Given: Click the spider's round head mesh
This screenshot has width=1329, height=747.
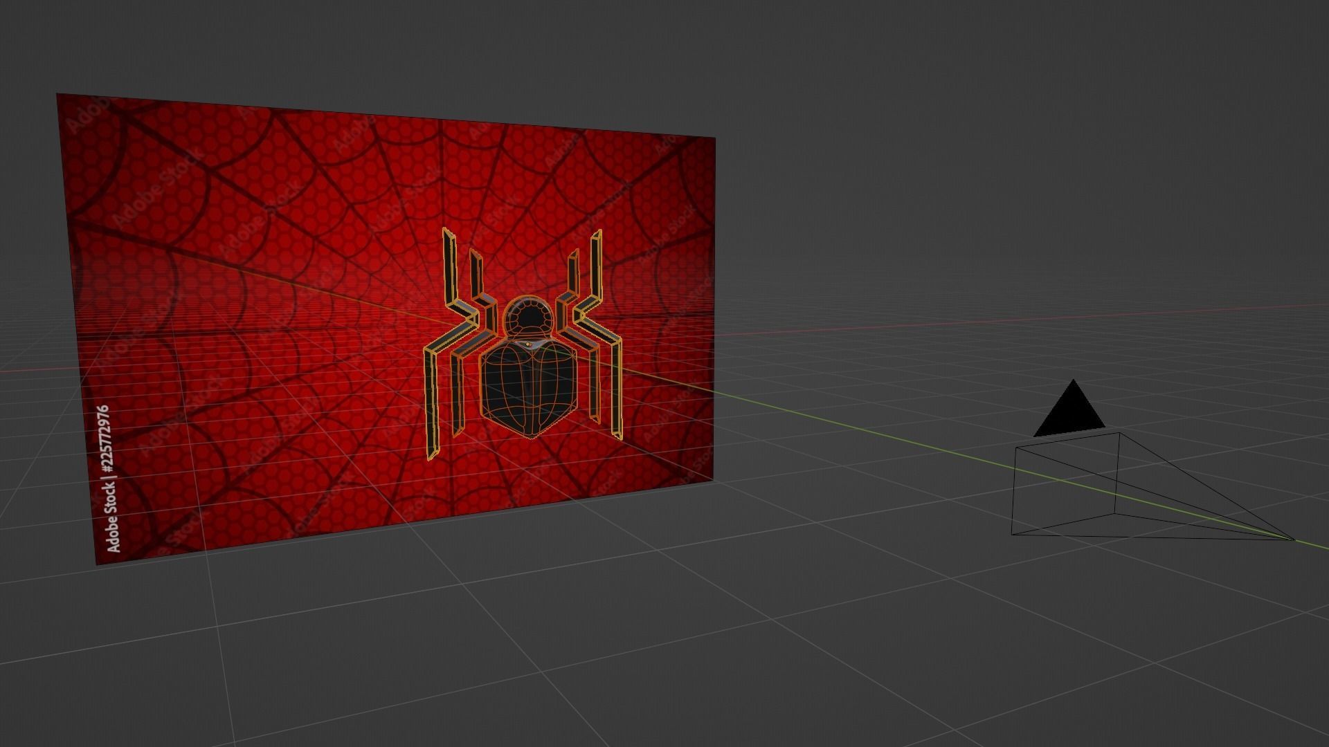Looking at the screenshot, I should tap(528, 317).
